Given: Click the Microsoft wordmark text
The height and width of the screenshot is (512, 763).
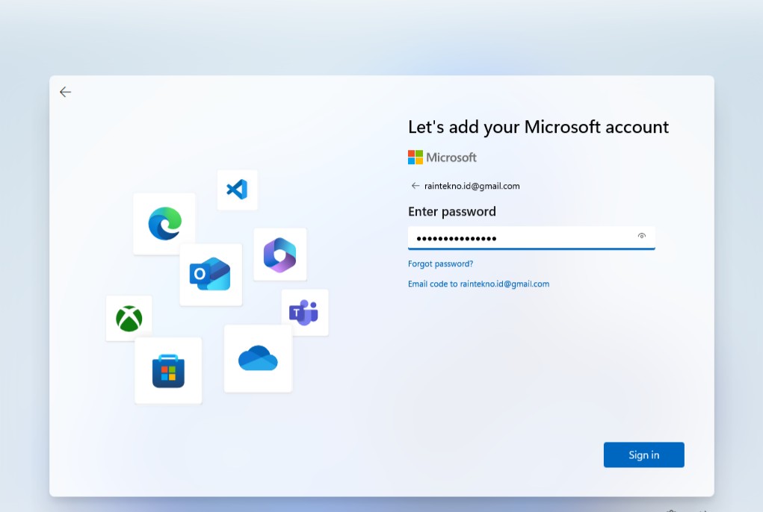Looking at the screenshot, I should tap(451, 157).
